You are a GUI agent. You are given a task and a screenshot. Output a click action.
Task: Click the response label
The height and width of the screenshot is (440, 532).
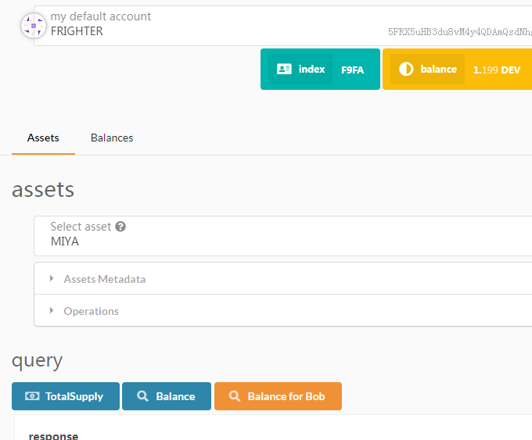[x=54, y=435]
